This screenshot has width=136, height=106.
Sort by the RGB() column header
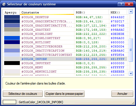(91, 12)
